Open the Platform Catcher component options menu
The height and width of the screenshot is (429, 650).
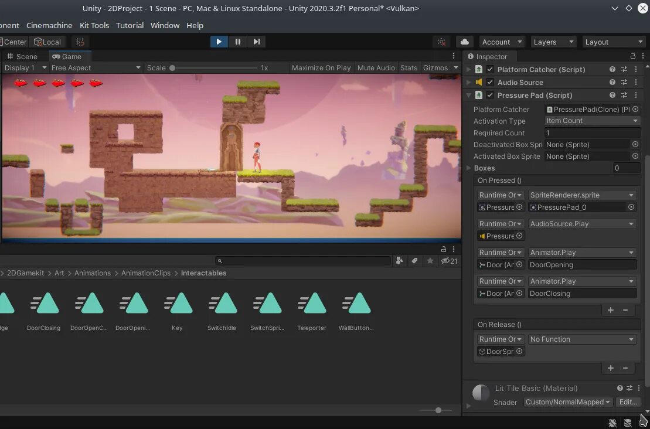point(636,69)
